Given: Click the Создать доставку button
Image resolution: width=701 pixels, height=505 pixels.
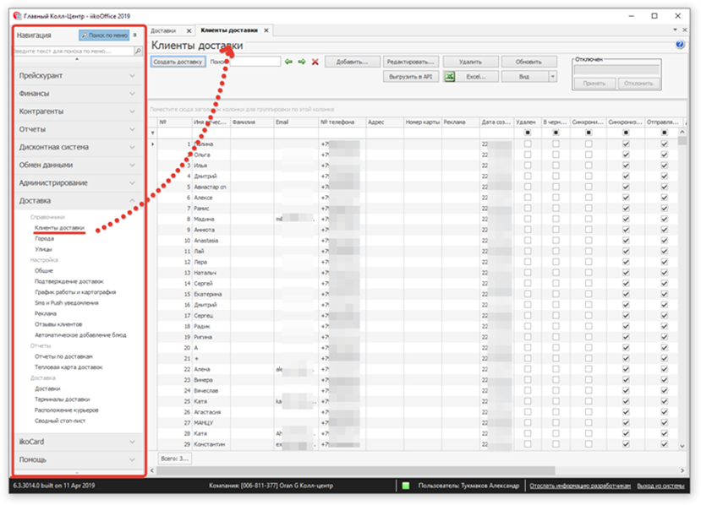Looking at the screenshot, I should pyautogui.click(x=178, y=62).
